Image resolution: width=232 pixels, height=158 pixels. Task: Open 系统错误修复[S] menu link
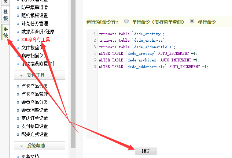pos(38,64)
